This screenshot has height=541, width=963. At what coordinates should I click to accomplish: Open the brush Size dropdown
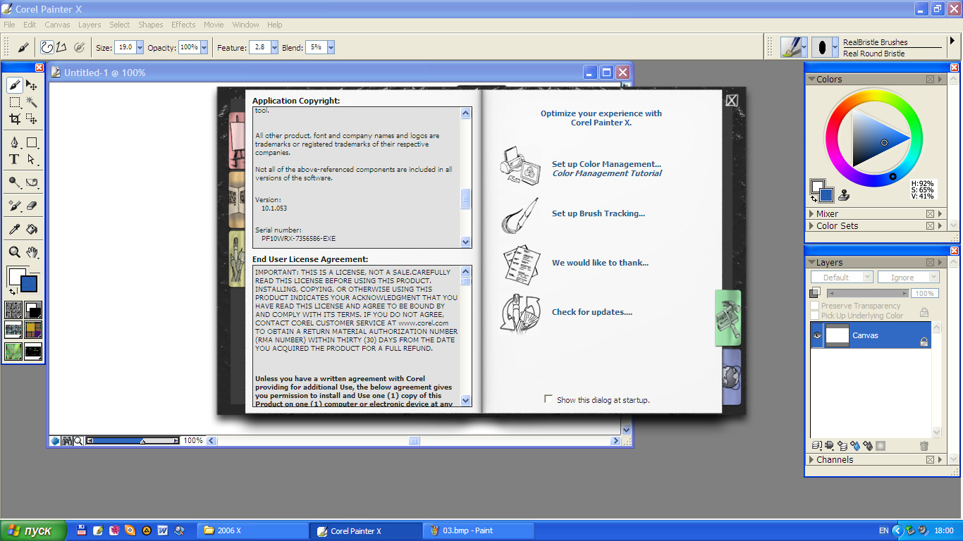pyautogui.click(x=139, y=47)
